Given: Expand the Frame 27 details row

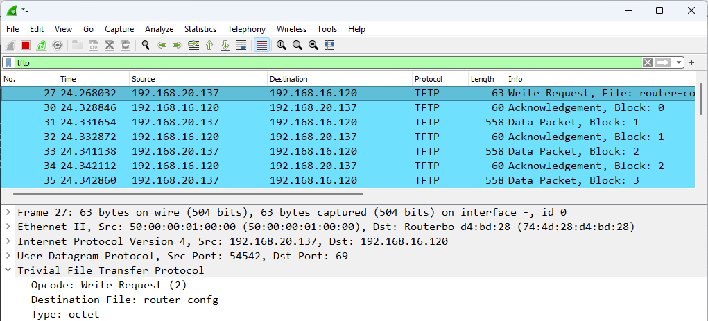Looking at the screenshot, I should click(8, 212).
